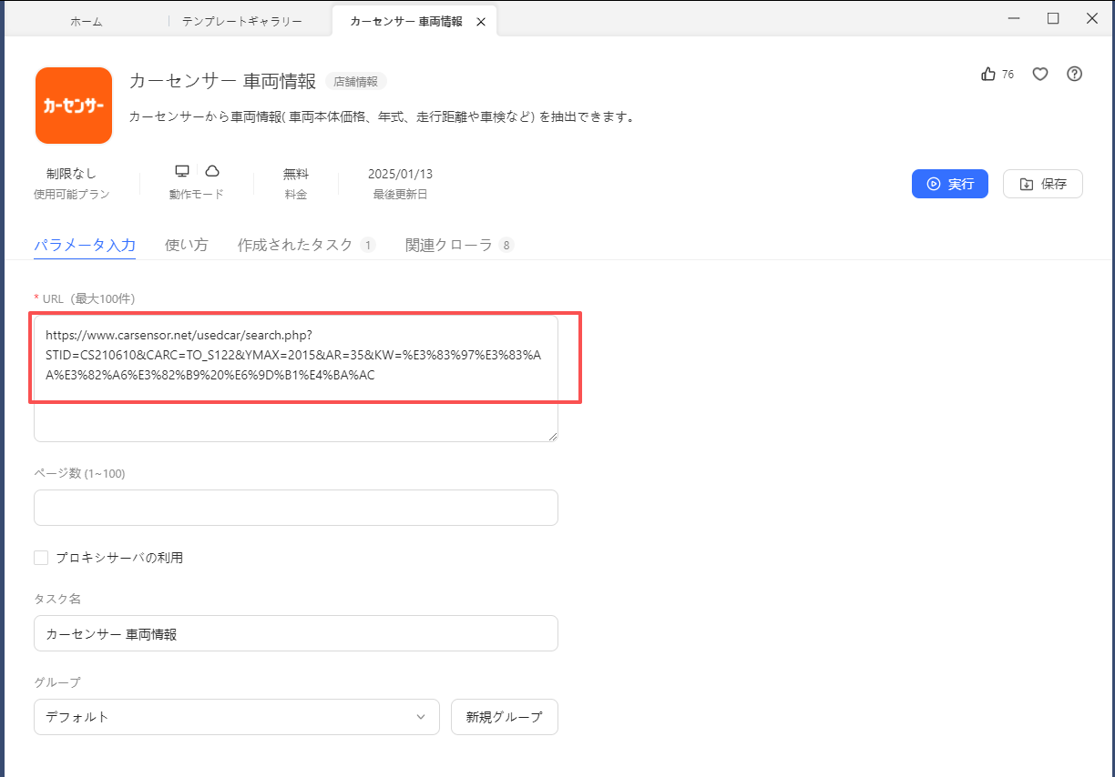Close the カーセンサー 車両情報 tab
The width and height of the screenshot is (1115, 777).
[x=481, y=22]
